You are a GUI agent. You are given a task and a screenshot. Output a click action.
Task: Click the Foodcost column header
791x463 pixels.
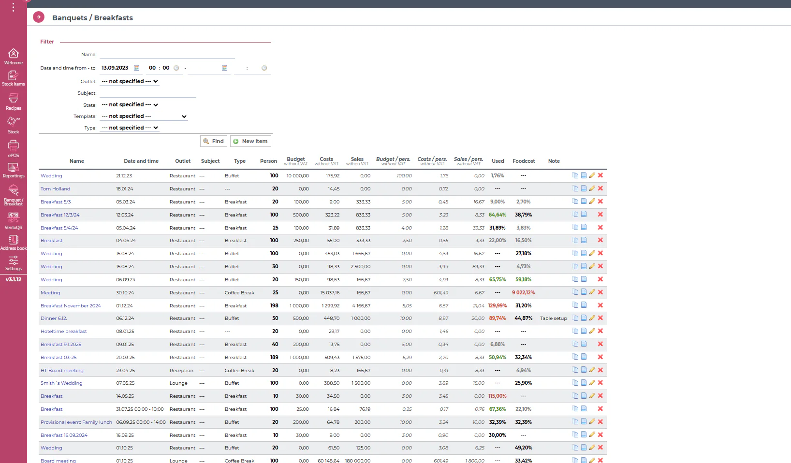pos(524,161)
